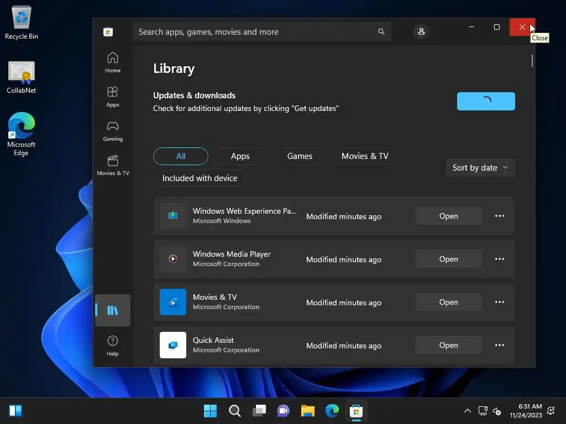Image resolution: width=566 pixels, height=424 pixels.
Task: Open taskbar Search
Action: point(234,411)
